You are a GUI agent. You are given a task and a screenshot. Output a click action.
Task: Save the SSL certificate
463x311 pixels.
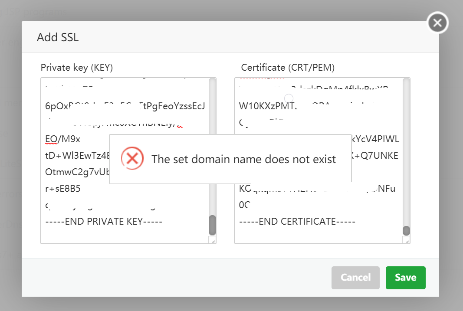(405, 278)
